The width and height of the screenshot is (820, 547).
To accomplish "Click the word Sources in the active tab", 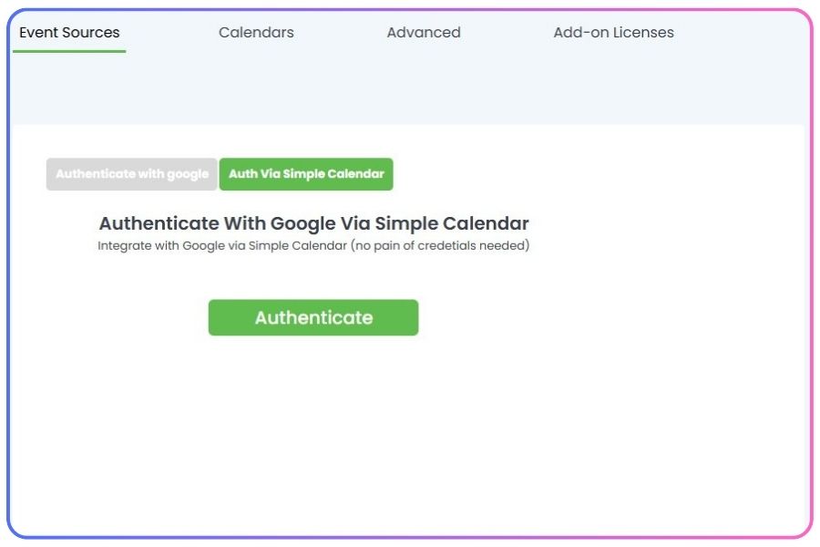I will point(91,33).
